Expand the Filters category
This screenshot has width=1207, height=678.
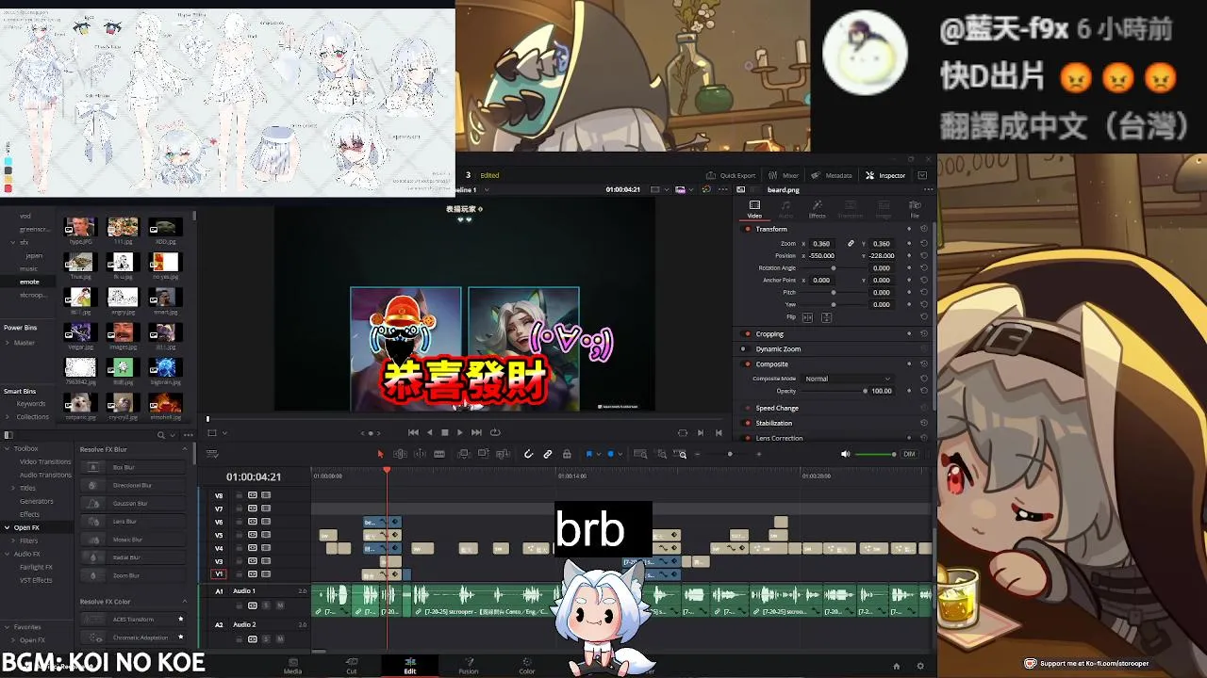(14, 541)
